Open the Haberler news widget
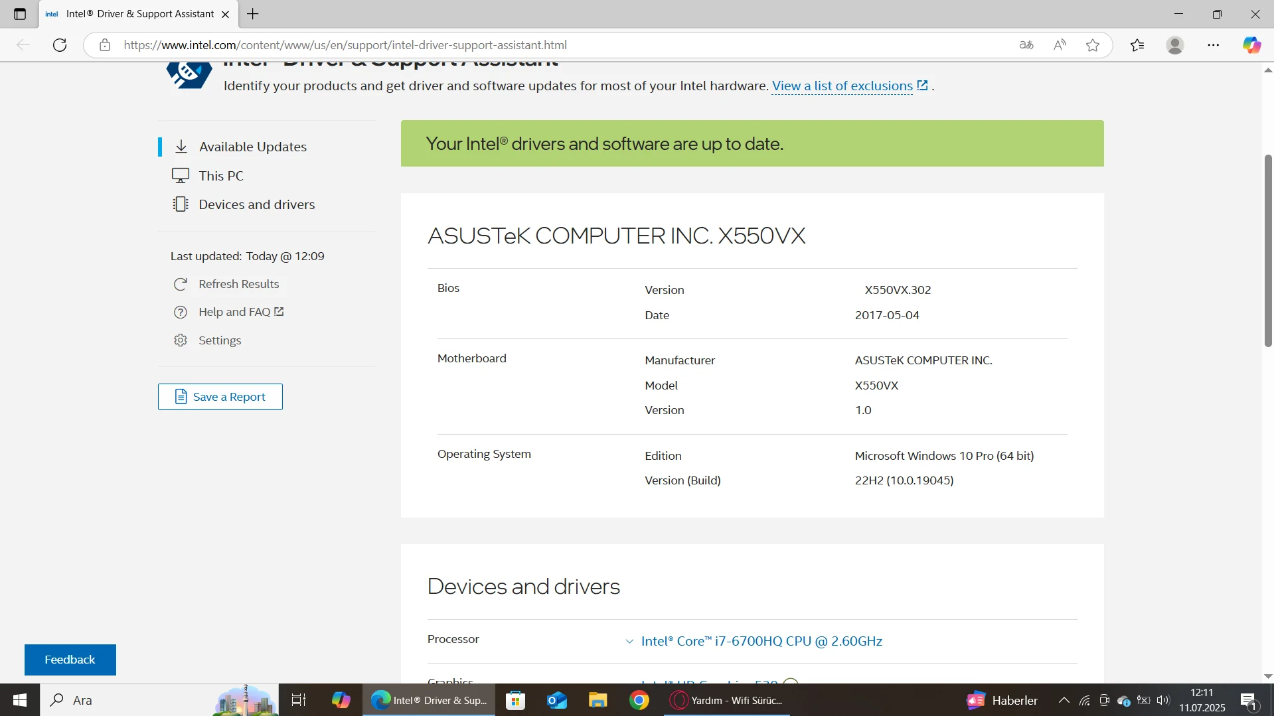This screenshot has height=716, width=1274. tap(1002, 700)
